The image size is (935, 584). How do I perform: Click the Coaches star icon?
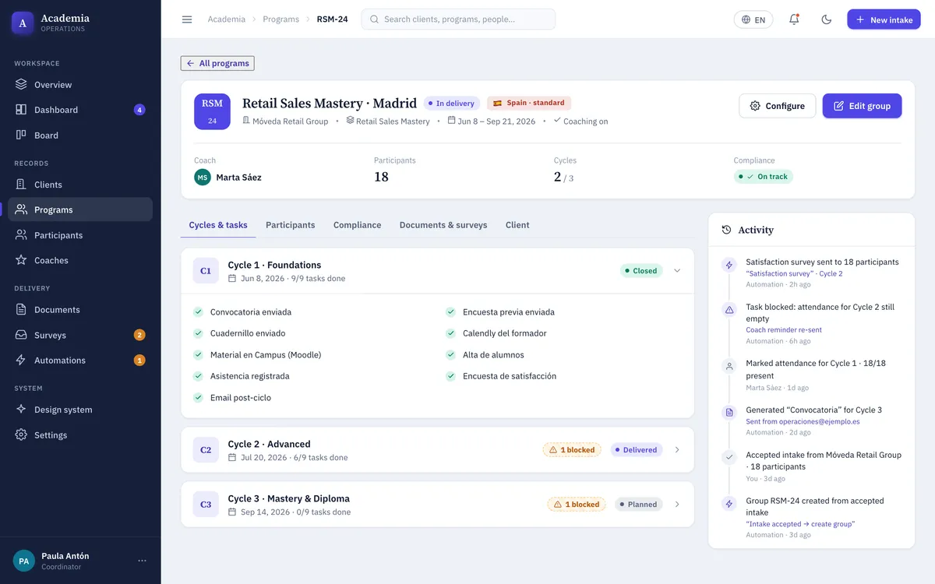coord(21,260)
